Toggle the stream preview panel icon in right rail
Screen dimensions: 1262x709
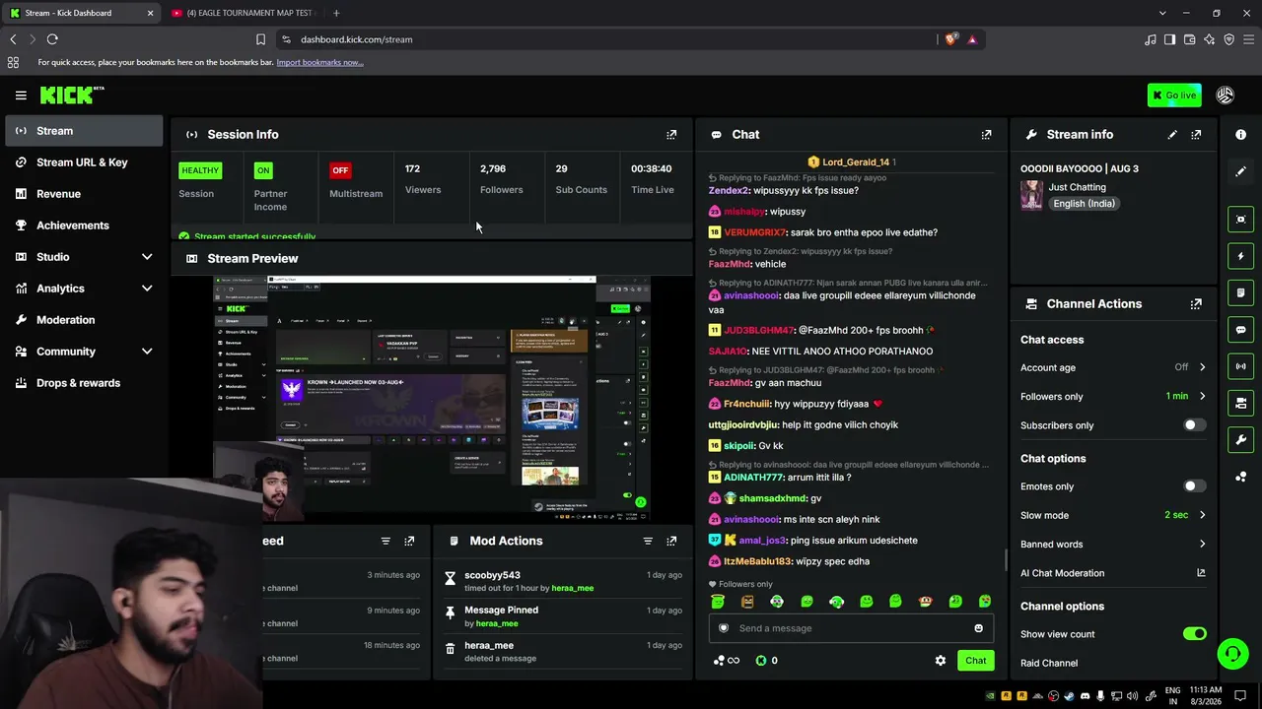tap(1241, 220)
